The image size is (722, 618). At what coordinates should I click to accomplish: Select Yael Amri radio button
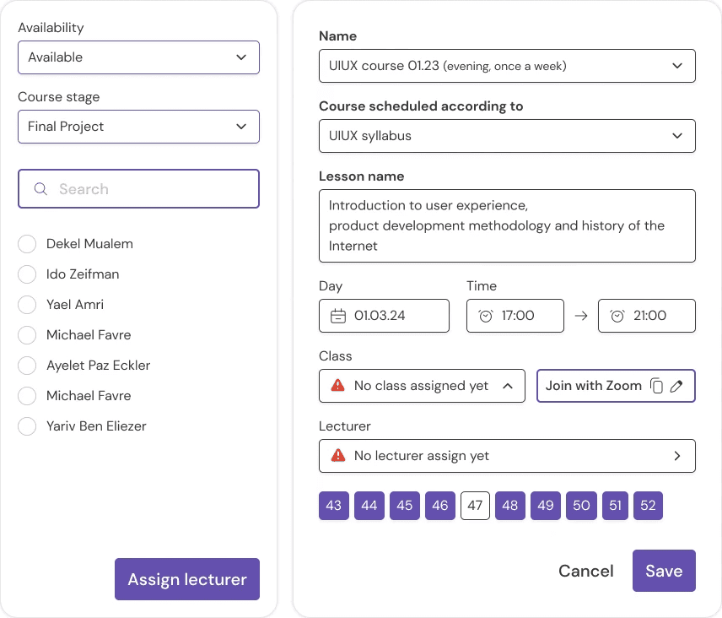(27, 305)
